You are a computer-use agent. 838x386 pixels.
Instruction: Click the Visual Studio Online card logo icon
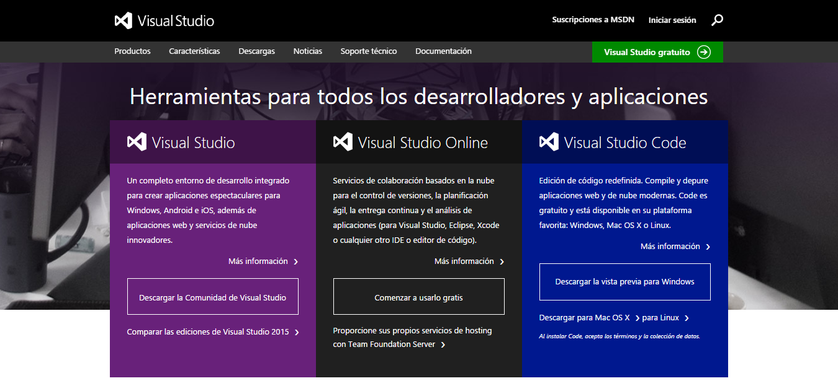[x=343, y=142]
